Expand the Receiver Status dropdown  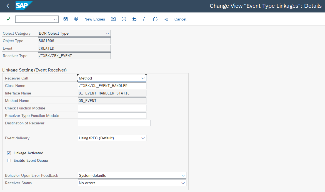tap(183, 183)
